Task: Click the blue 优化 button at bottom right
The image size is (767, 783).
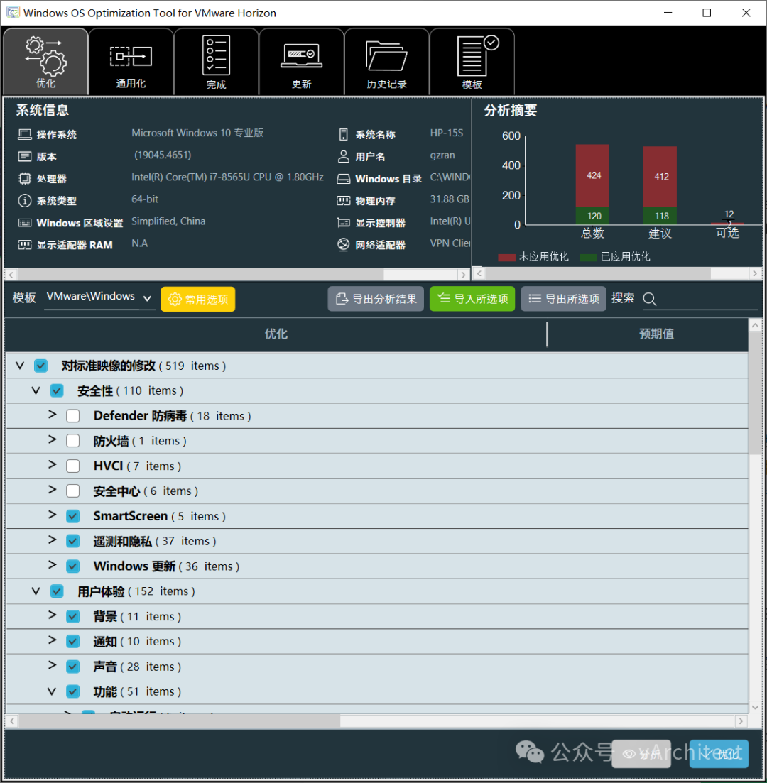Action: [719, 753]
